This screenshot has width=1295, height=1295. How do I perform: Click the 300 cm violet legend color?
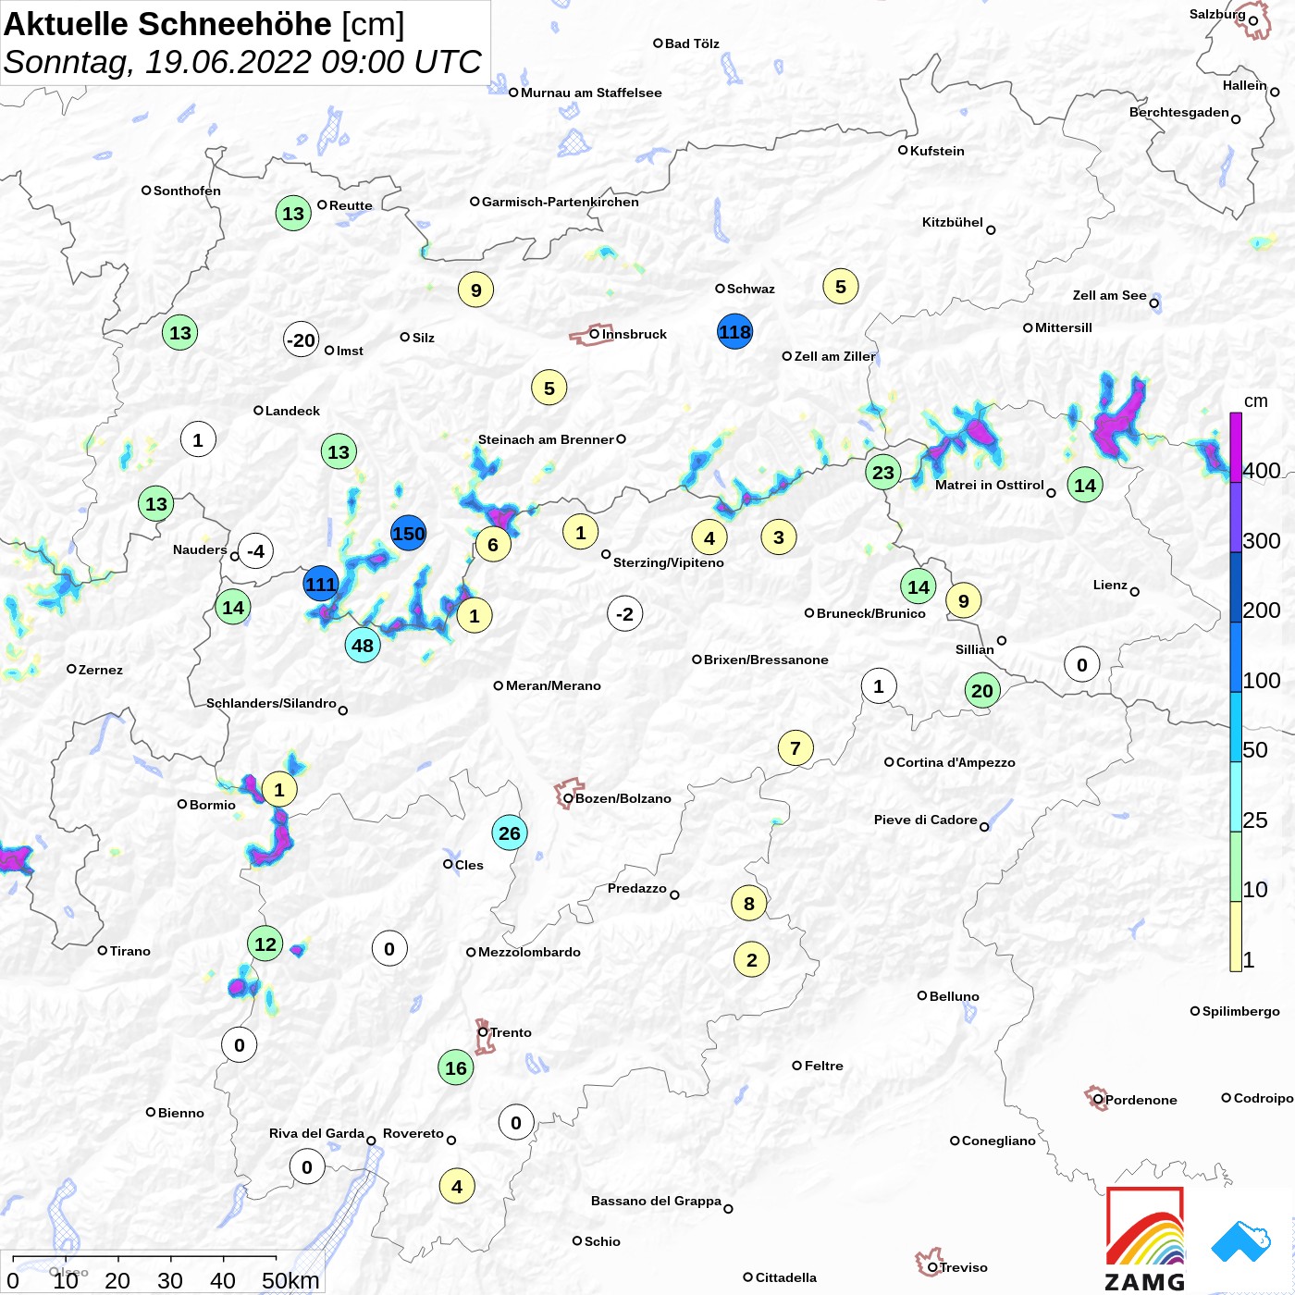[x=1236, y=517]
